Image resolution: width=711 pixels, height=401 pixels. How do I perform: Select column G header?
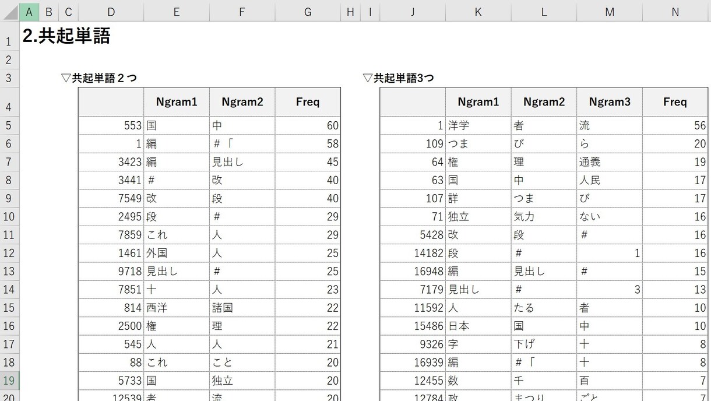click(308, 12)
